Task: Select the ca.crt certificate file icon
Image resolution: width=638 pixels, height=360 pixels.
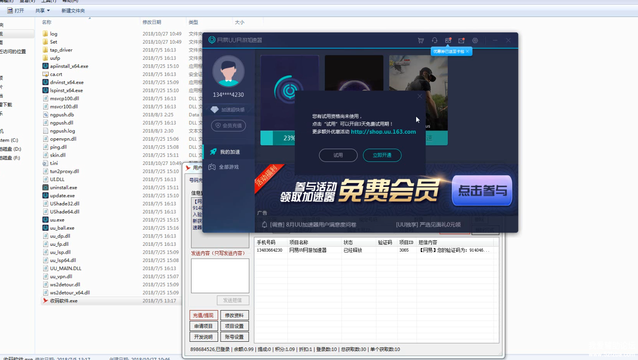Action: 46,74
